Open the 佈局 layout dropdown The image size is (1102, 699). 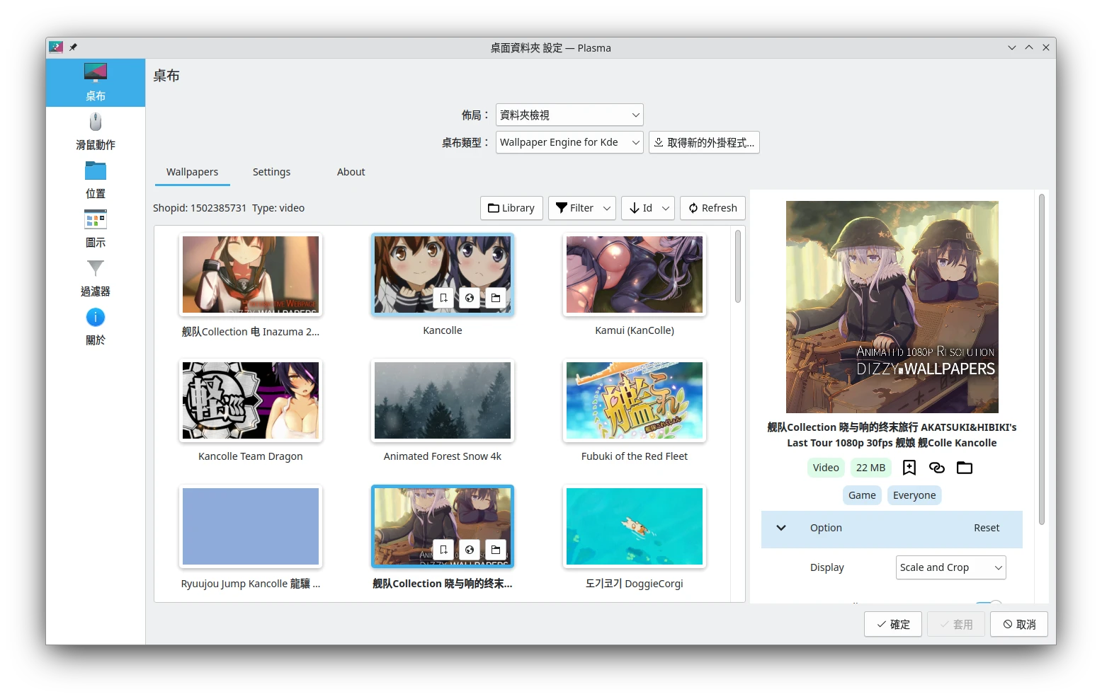[x=569, y=115]
